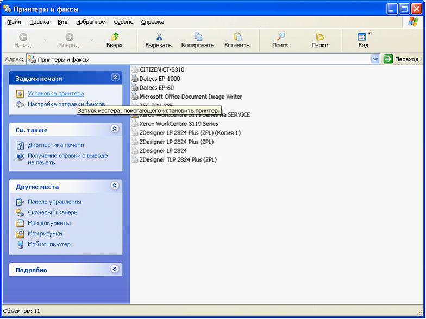This screenshot has width=426, height=319.
Task: Open Scanners and Cameras from Other Places
Action: pyautogui.click(x=53, y=213)
